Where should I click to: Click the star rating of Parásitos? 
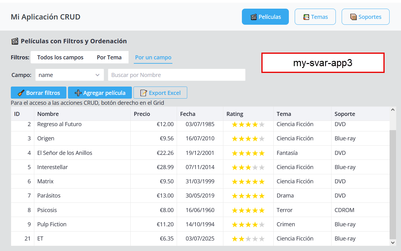point(248,196)
